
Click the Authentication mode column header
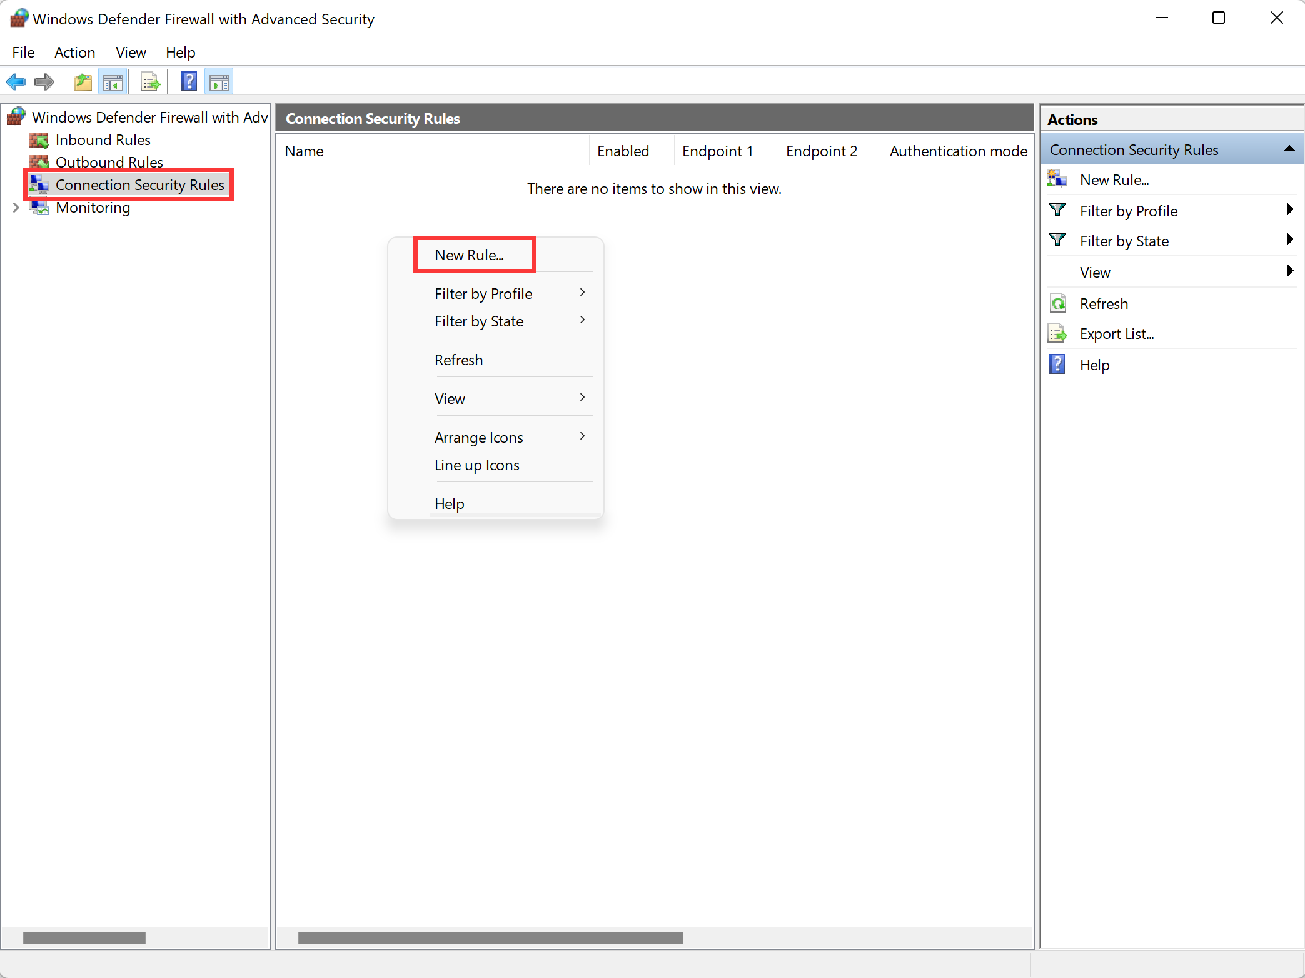957,151
